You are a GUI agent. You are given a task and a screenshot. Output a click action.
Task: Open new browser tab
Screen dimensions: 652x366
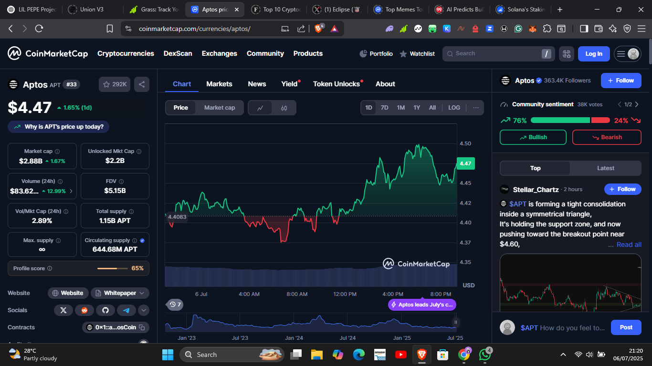pos(560,10)
